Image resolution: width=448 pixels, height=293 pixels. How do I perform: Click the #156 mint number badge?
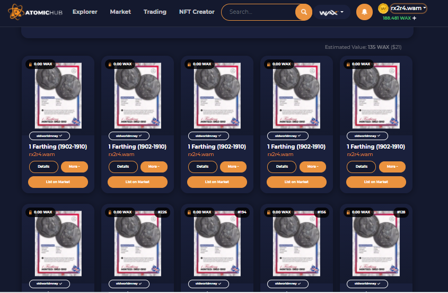tap(322, 212)
